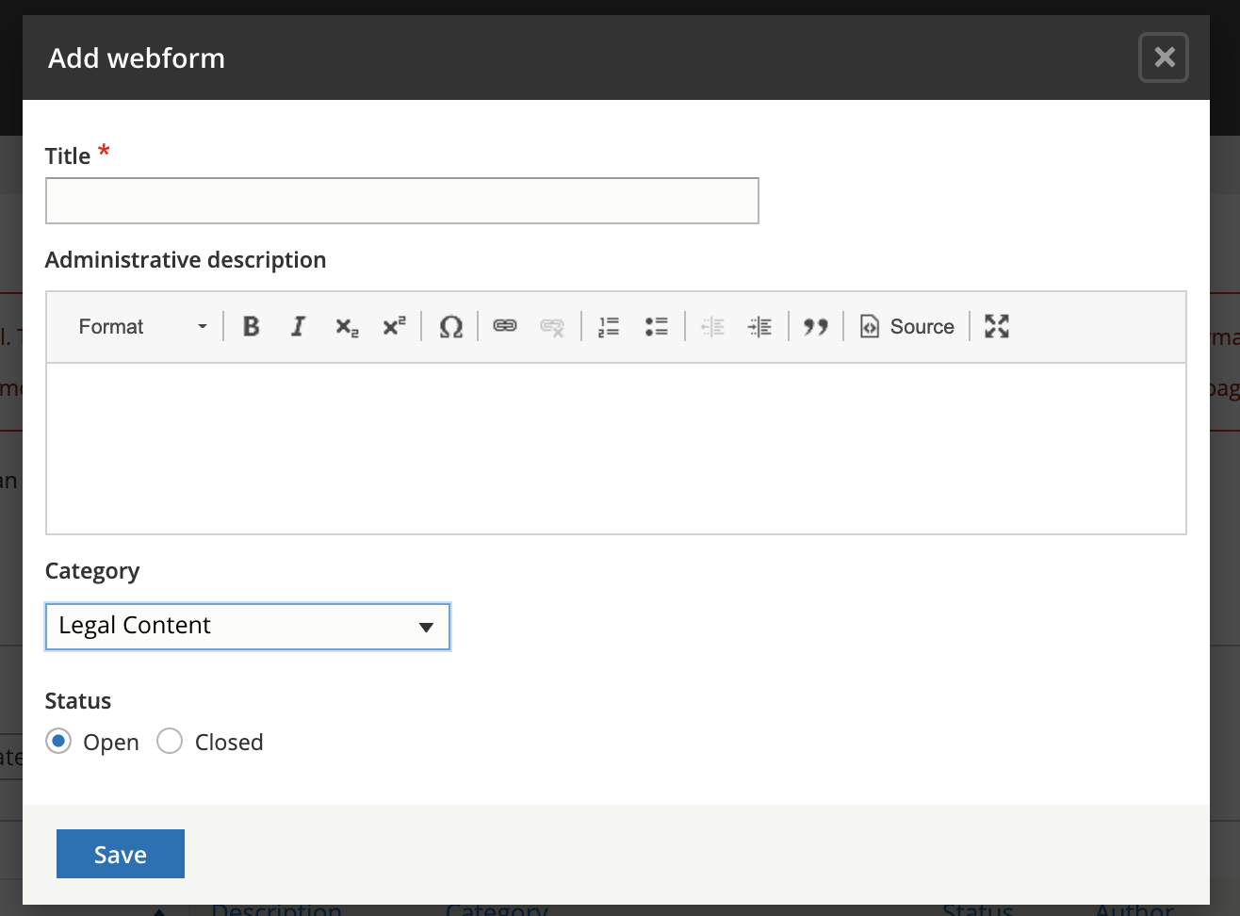Close the Add webform dialog

coord(1164,57)
